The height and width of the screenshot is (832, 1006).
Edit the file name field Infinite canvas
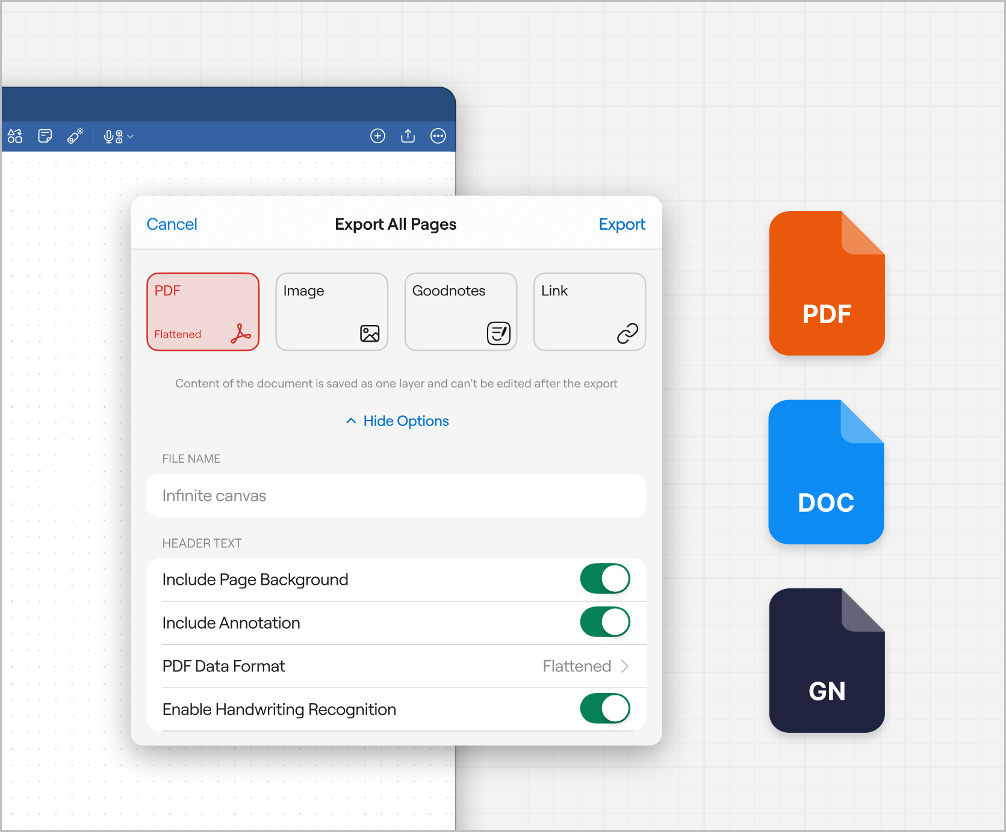[396, 496]
